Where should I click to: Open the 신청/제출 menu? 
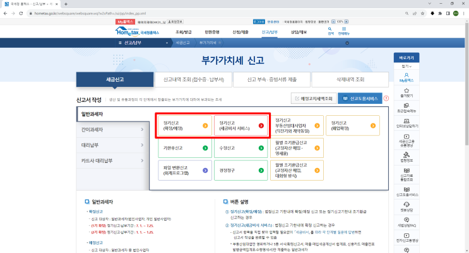(x=240, y=32)
